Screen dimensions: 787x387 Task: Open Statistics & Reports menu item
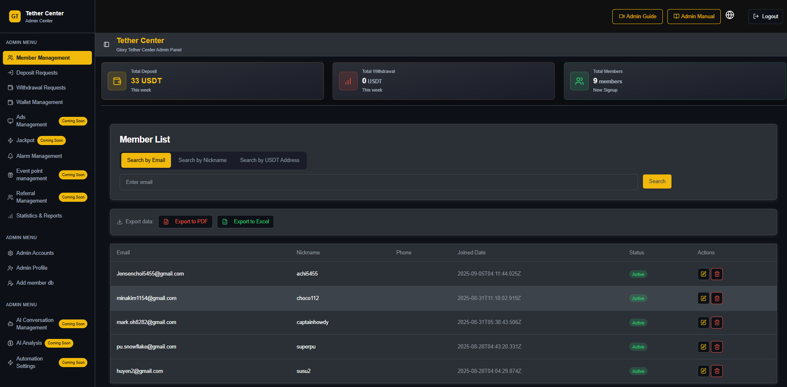tap(39, 216)
